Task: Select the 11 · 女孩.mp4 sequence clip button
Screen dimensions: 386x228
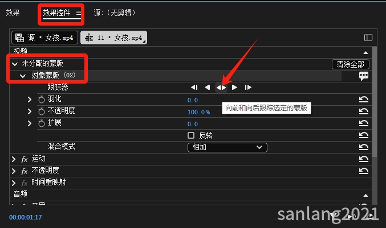Action: click(x=113, y=38)
